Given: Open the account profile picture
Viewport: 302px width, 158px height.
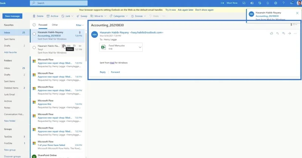Looking at the screenshot, I should point(299,3).
